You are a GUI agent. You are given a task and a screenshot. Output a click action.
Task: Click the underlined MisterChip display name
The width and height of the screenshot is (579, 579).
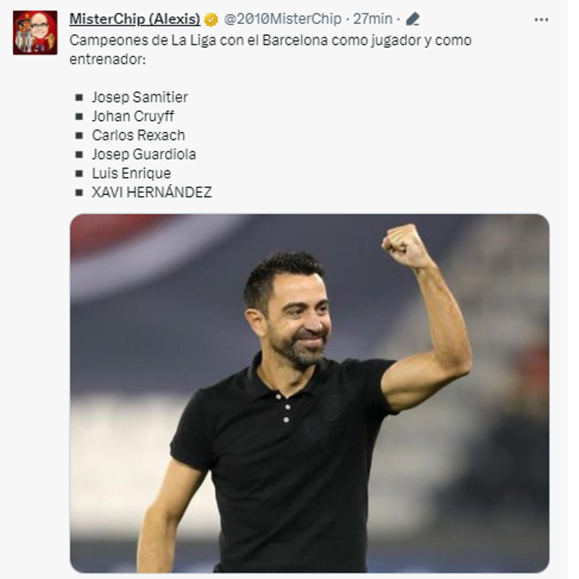click(x=136, y=18)
